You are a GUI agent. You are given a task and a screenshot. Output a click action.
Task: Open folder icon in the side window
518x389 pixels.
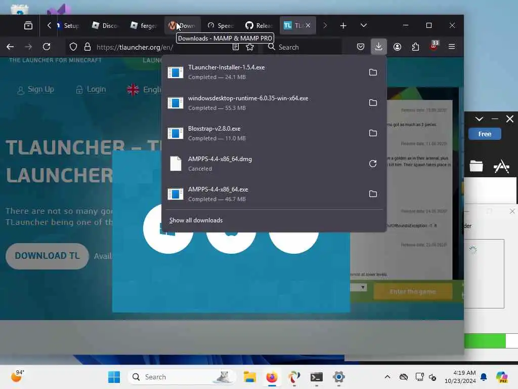coord(476,166)
